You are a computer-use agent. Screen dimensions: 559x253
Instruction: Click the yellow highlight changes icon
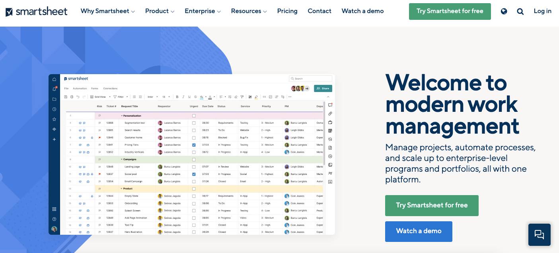click(256, 97)
